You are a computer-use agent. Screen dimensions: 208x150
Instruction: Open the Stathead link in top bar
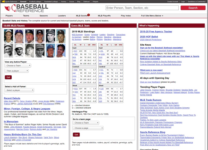(86, 2)
